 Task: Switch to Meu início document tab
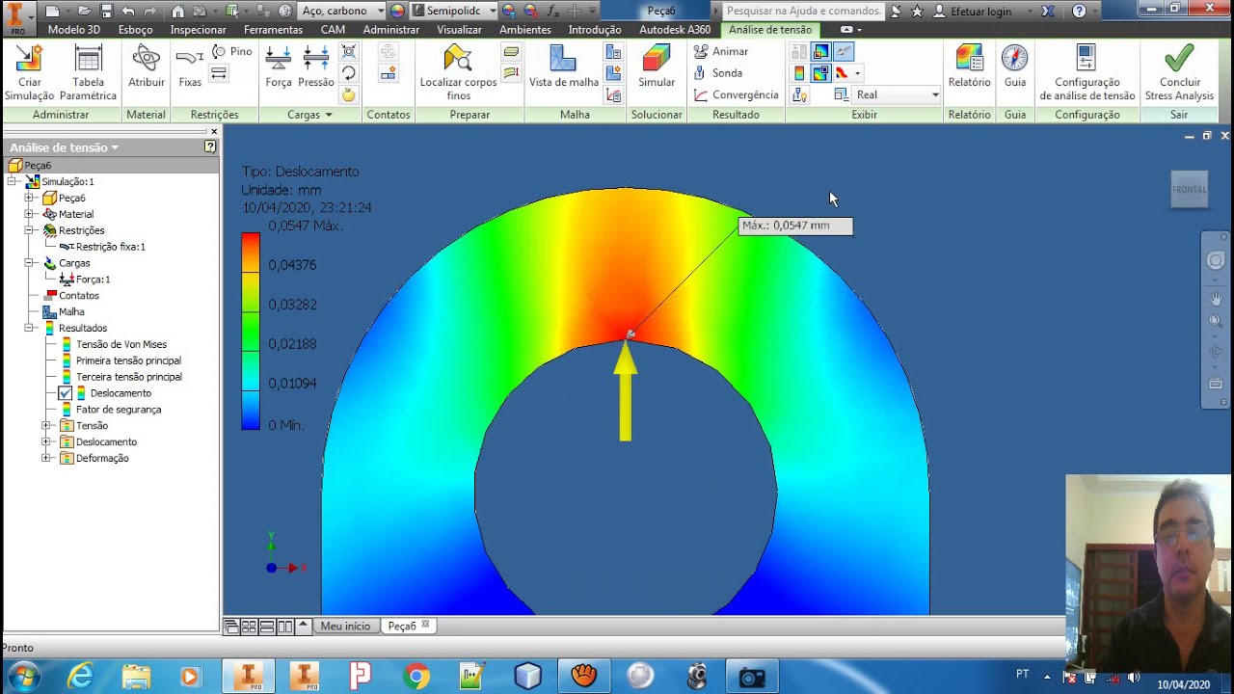point(345,627)
